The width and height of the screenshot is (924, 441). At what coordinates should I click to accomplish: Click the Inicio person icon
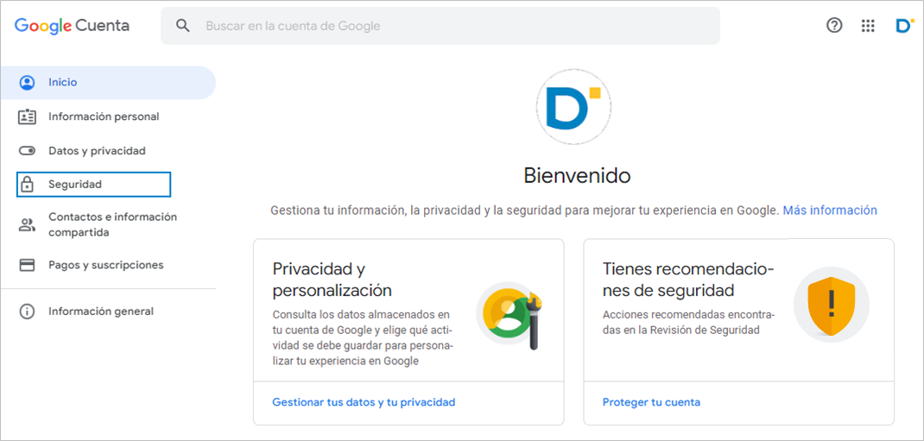coord(27,83)
